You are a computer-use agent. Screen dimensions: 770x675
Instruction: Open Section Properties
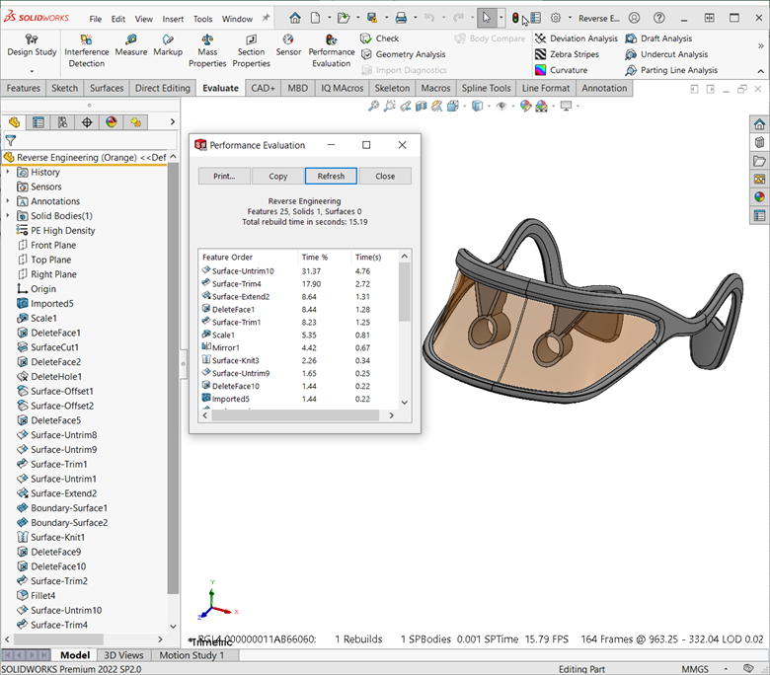pos(251,50)
